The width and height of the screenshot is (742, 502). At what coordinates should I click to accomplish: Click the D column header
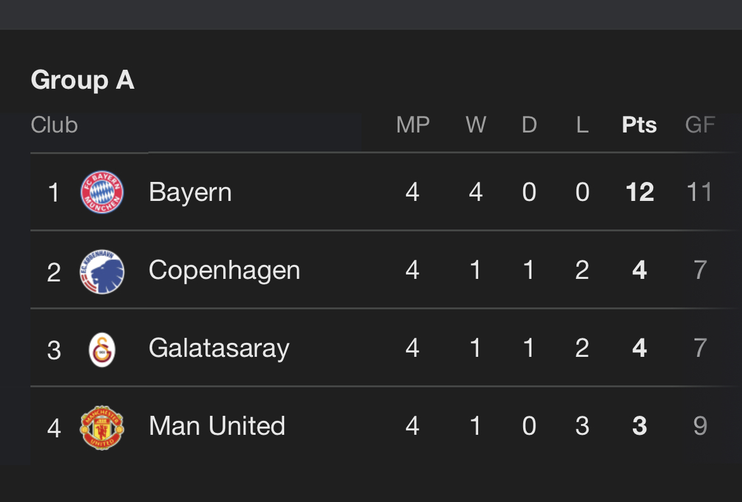click(x=530, y=125)
